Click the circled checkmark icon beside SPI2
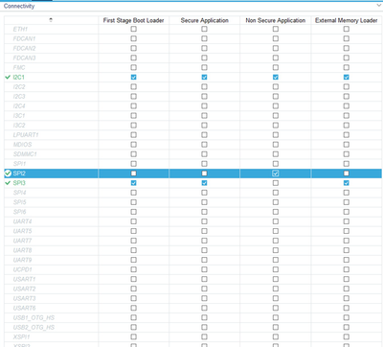The height and width of the screenshot is (347, 383). pyautogui.click(x=8, y=173)
